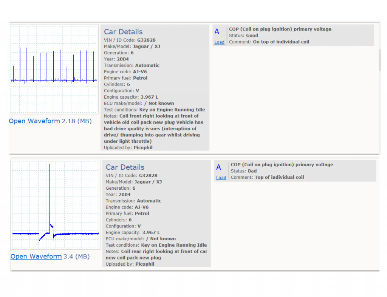Load channel A with Good status
This screenshot has width=387, height=297.
[x=220, y=42]
